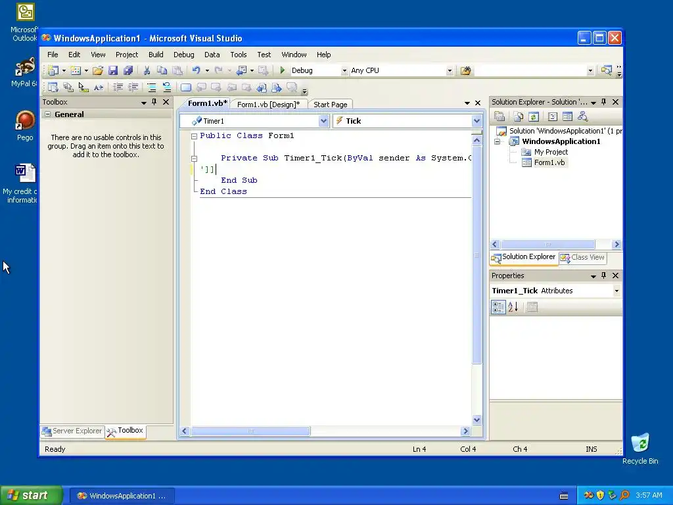Open the Debug configuration dropdown

point(344,70)
